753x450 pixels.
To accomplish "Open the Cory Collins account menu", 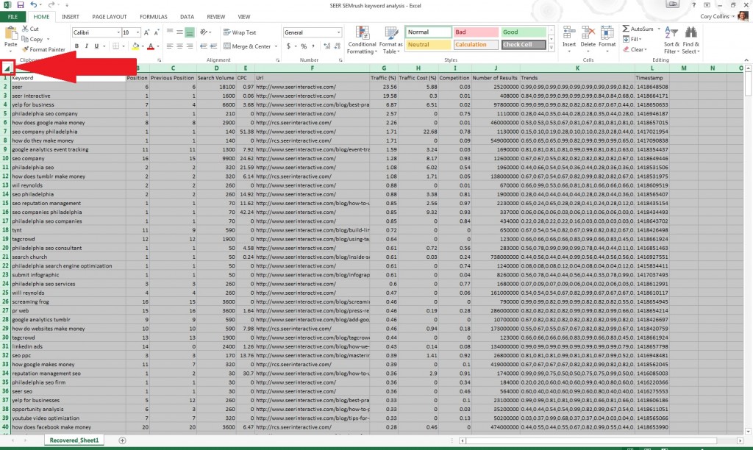I will pyautogui.click(x=718, y=16).
